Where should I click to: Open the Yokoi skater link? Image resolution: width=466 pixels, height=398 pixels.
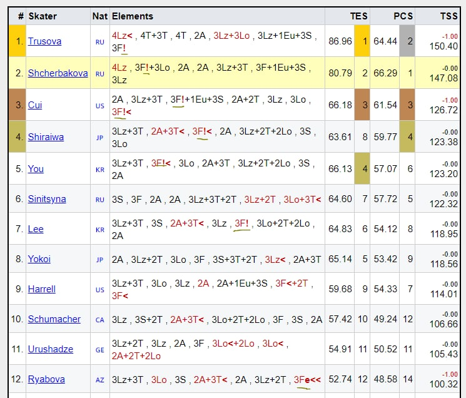click(39, 259)
